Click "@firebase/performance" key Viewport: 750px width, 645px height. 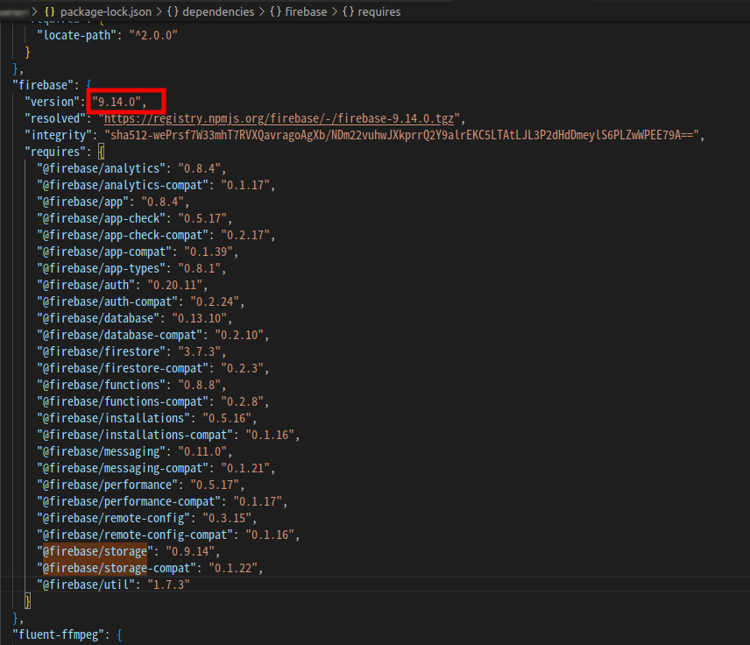coord(107,485)
